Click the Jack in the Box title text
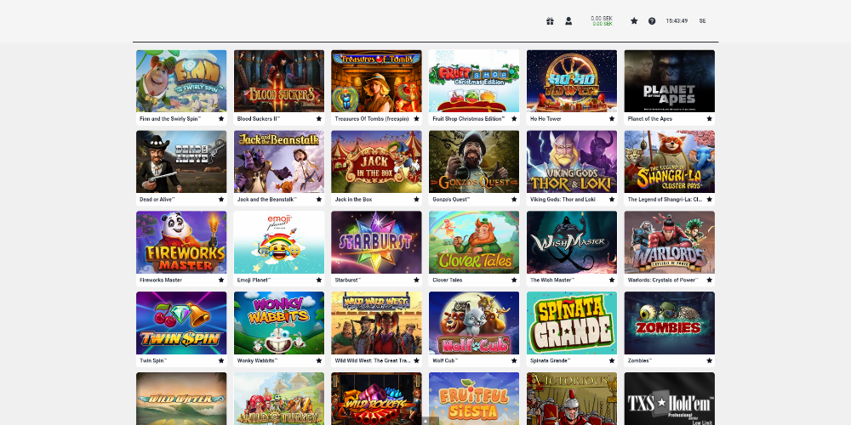 (353, 200)
